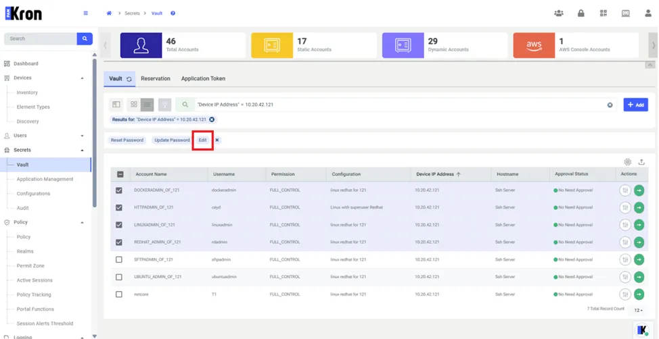Remove the Results for filter chip
The width and height of the screenshot is (659, 339).
pyautogui.click(x=212, y=120)
